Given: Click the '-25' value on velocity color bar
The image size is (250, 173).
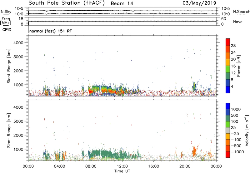Looking at the screenshot, I should coord(235,134).
